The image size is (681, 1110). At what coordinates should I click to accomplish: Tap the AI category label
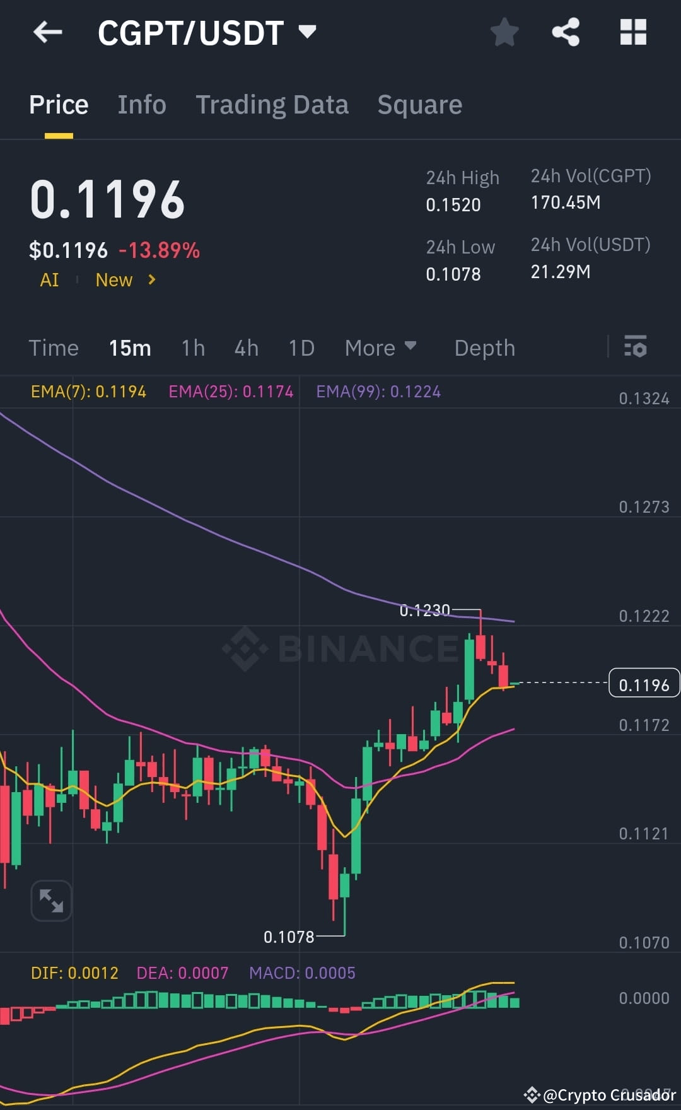[49, 279]
